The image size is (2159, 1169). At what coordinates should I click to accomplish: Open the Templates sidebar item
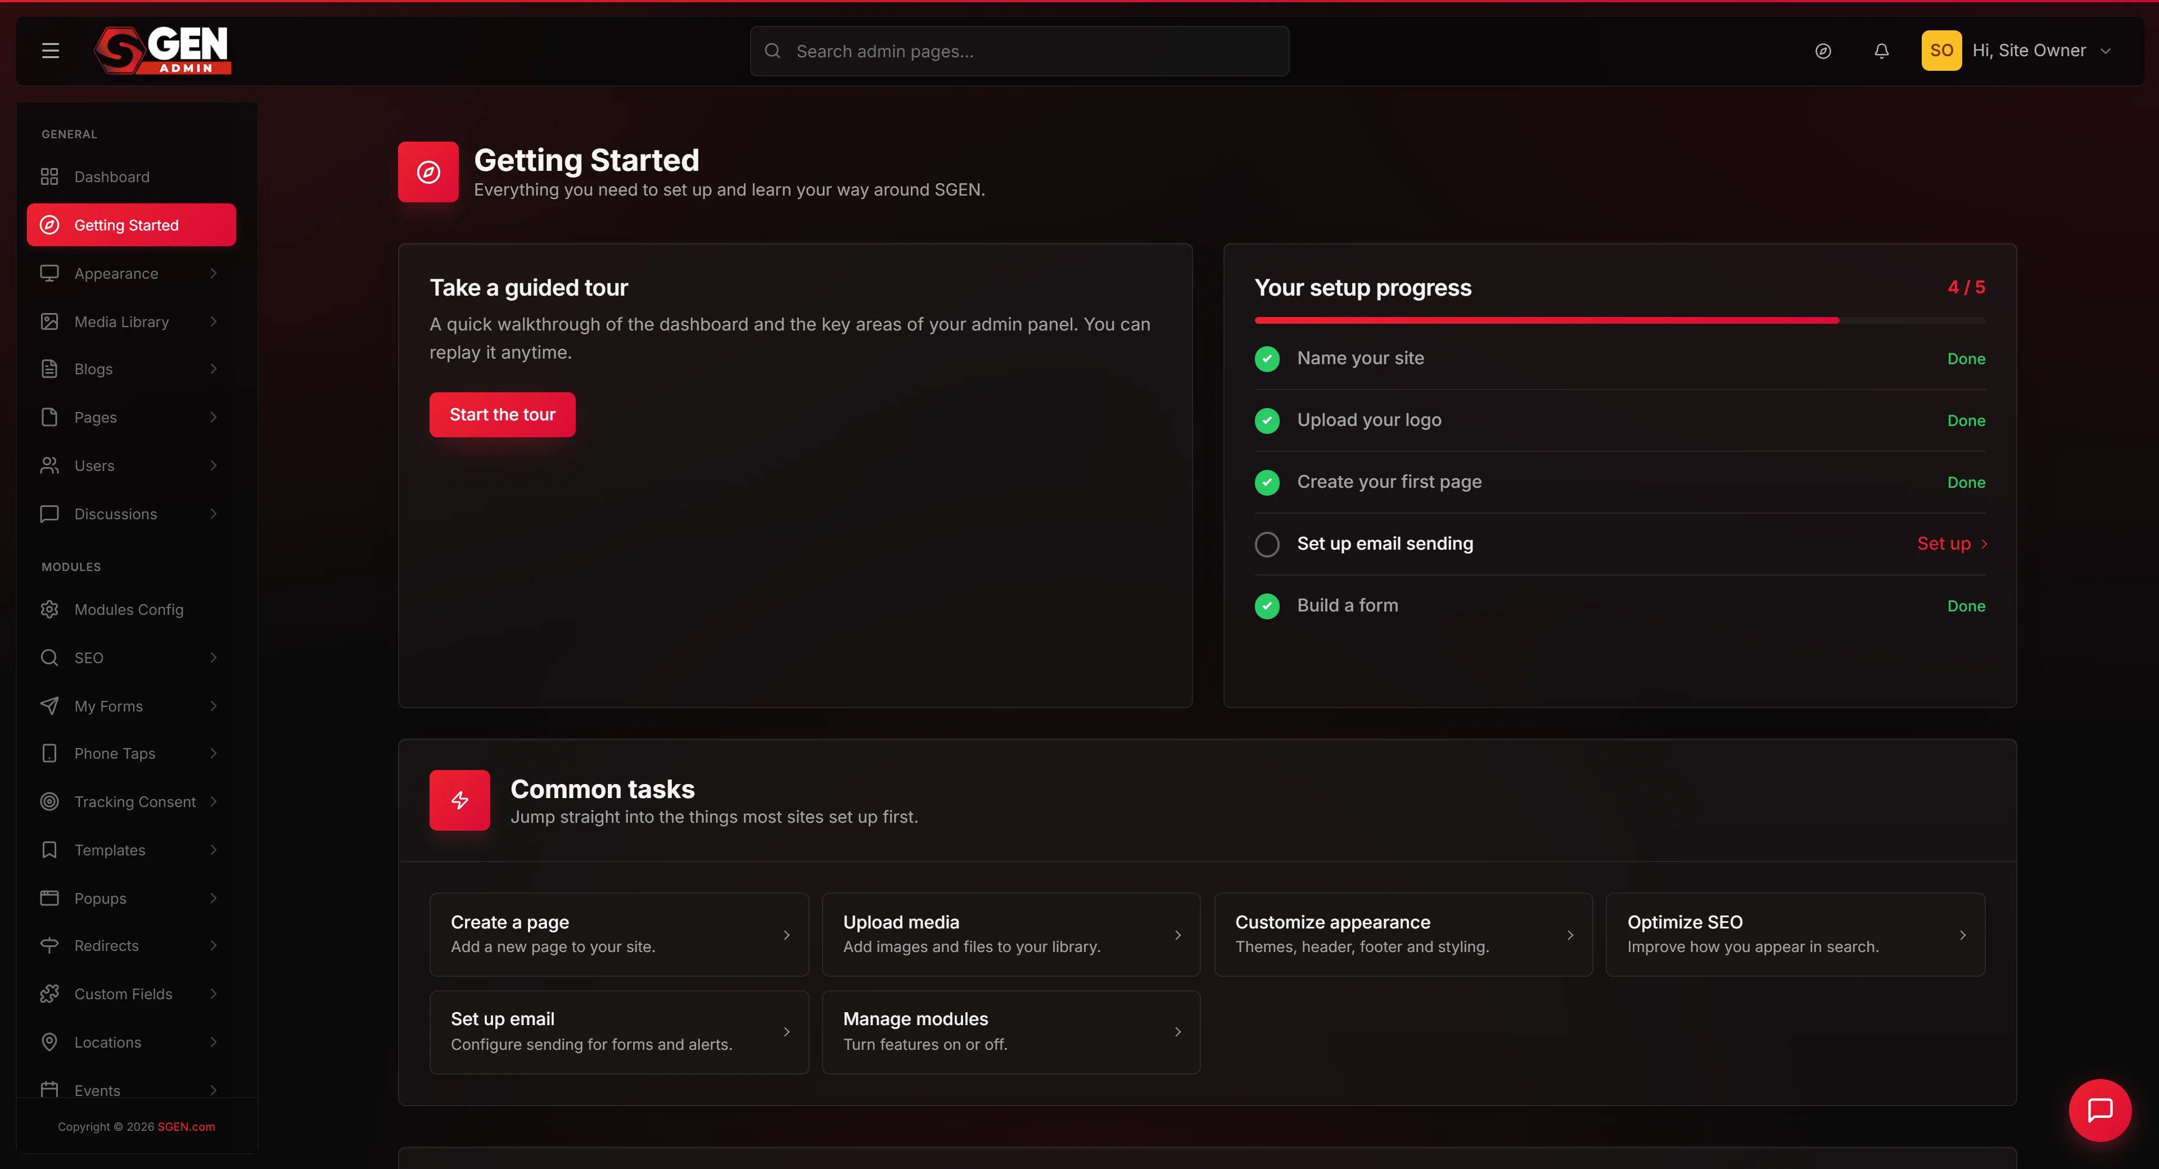(x=132, y=850)
